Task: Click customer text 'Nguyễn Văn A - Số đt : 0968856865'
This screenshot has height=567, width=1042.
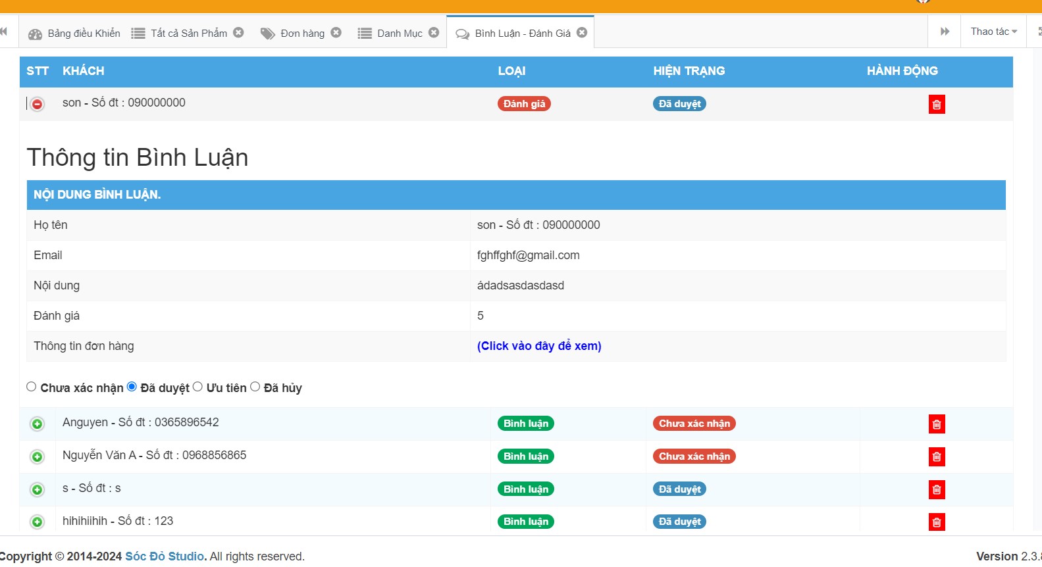Action: pos(155,455)
